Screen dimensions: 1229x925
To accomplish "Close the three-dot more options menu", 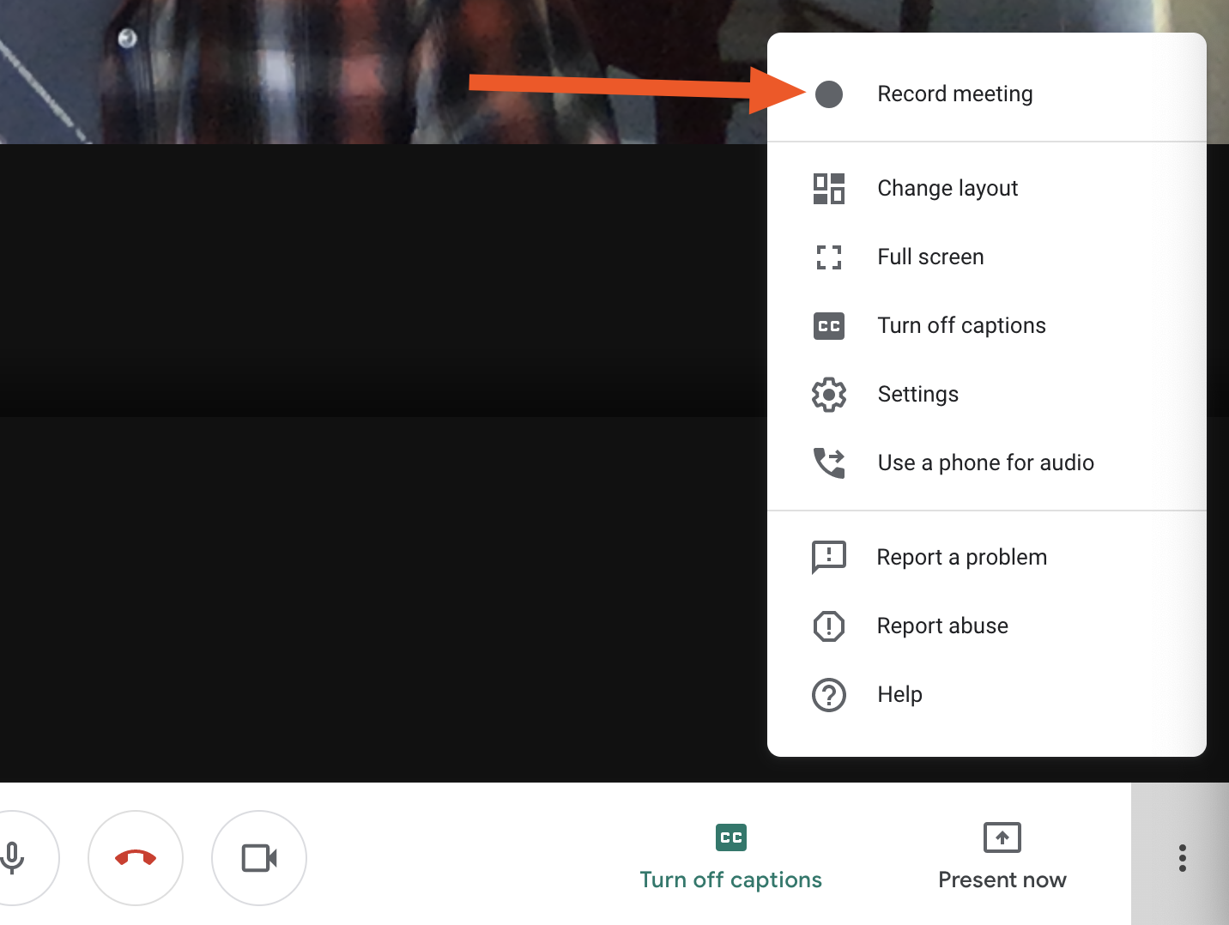I will (1182, 858).
